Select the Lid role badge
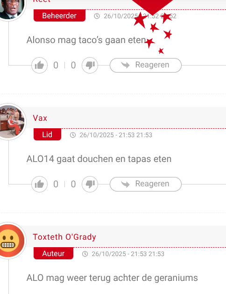The width and height of the screenshot is (226, 294). click(x=47, y=134)
